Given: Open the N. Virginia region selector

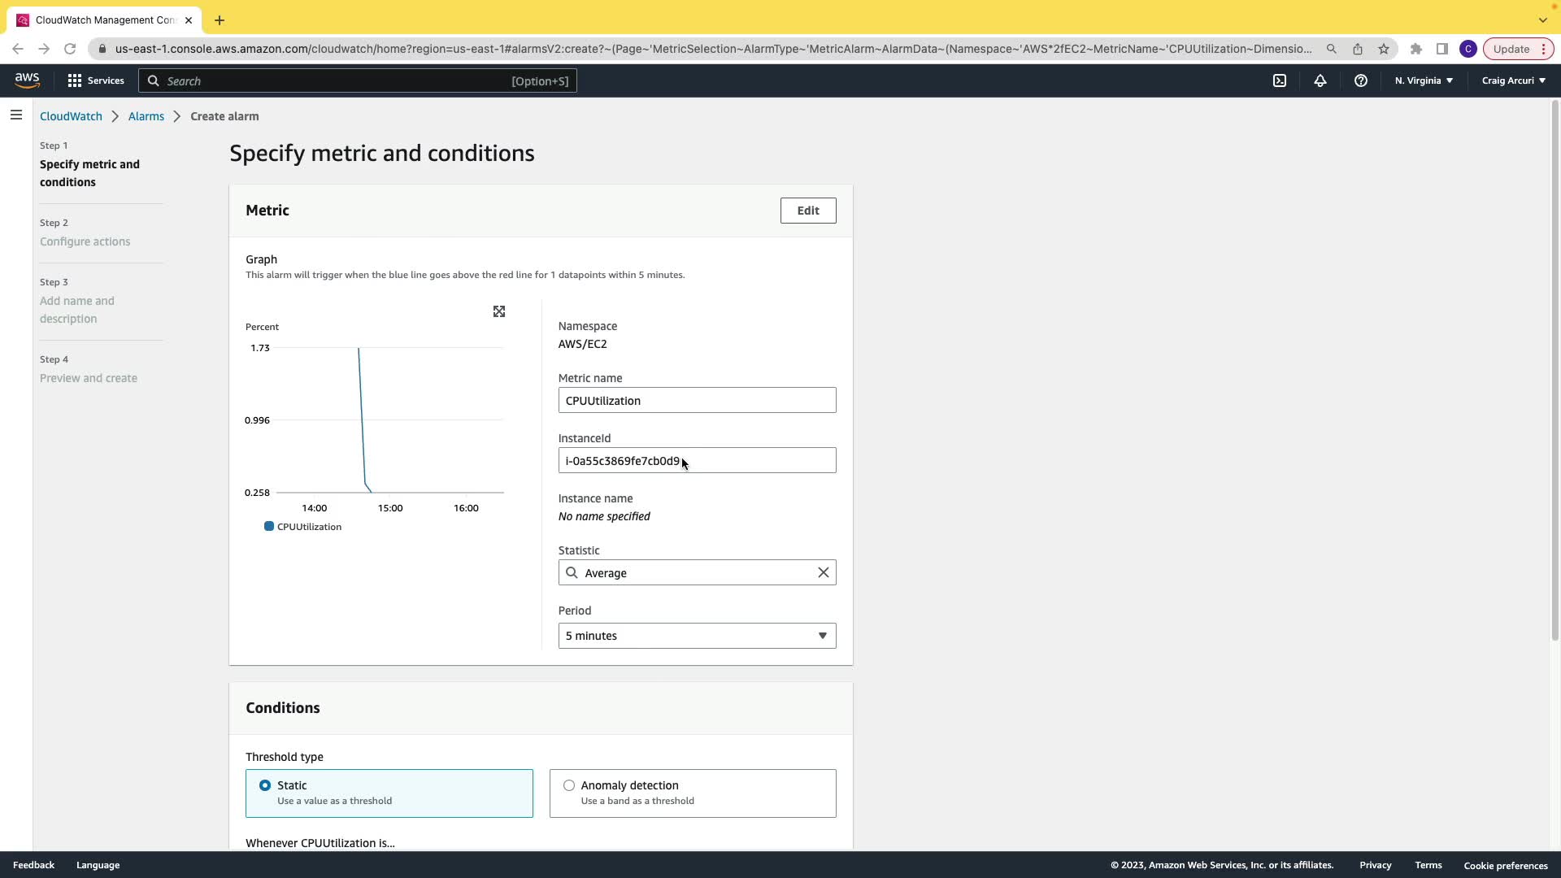Looking at the screenshot, I should click(x=1424, y=80).
